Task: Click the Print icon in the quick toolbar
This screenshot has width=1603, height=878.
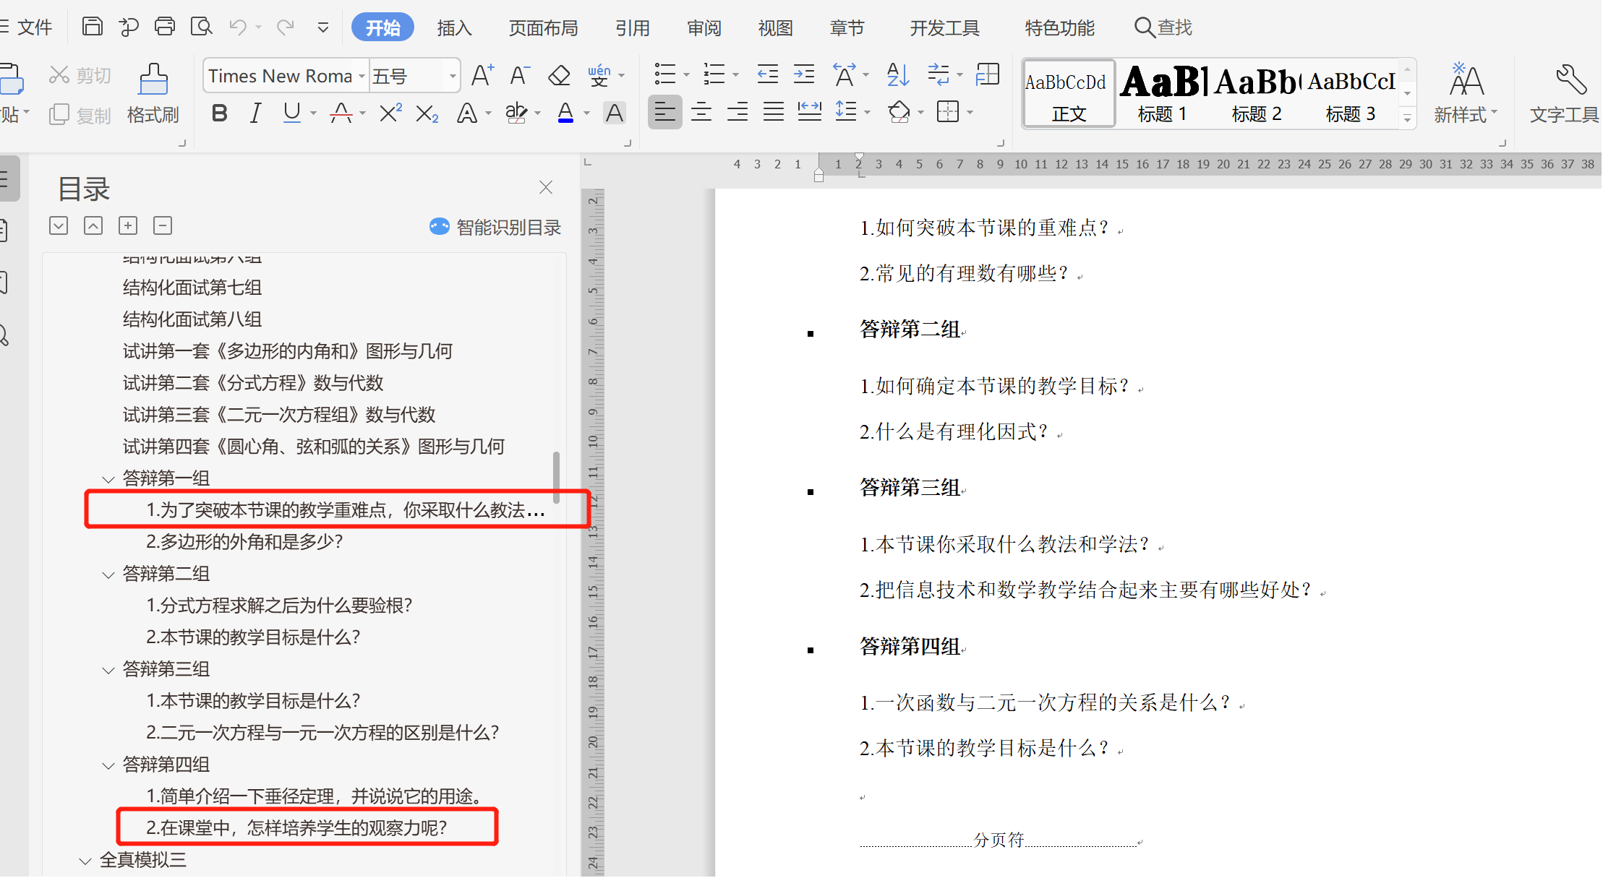Action: (165, 27)
